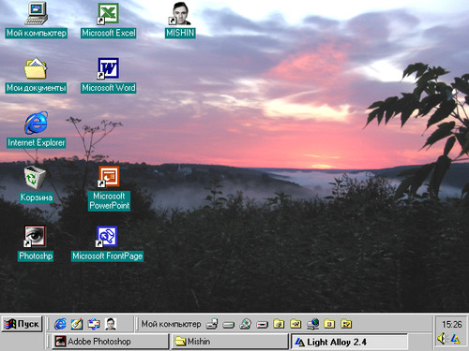Click the notepad-with-pen quick launch icon
Viewport: 469px width, 351px height.
pyautogui.click(x=77, y=324)
